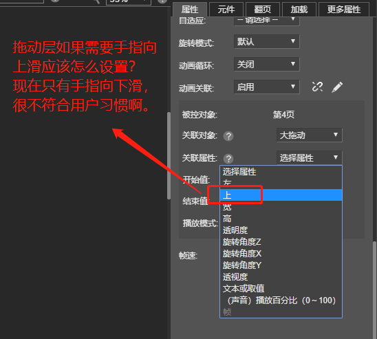The height and width of the screenshot is (339, 377).
Task: Open the 动画关联 dropdown showing 启用
Action: coord(267,87)
